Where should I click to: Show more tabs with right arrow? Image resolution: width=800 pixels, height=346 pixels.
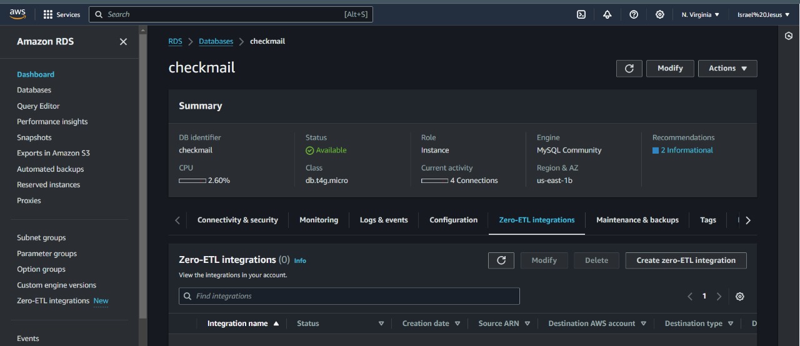click(x=748, y=220)
